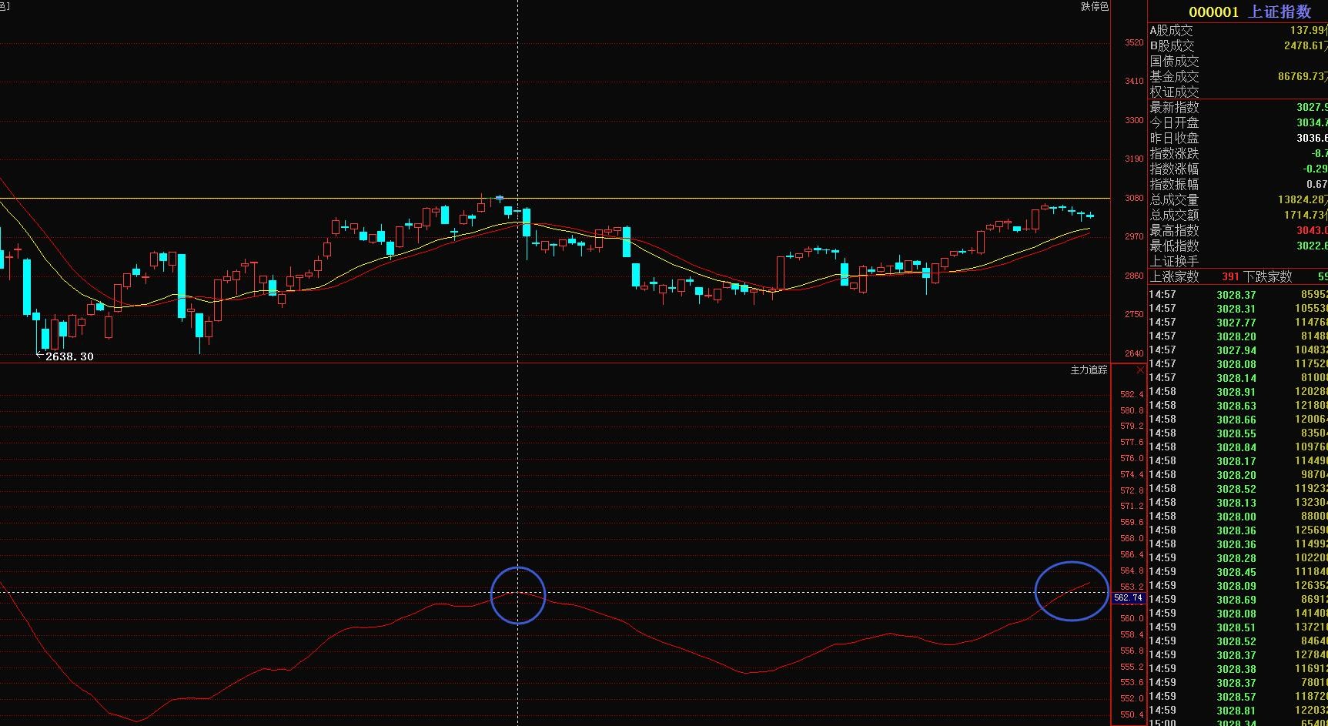
Task: Click the 主力追踪 indicator label
Action: [1089, 370]
